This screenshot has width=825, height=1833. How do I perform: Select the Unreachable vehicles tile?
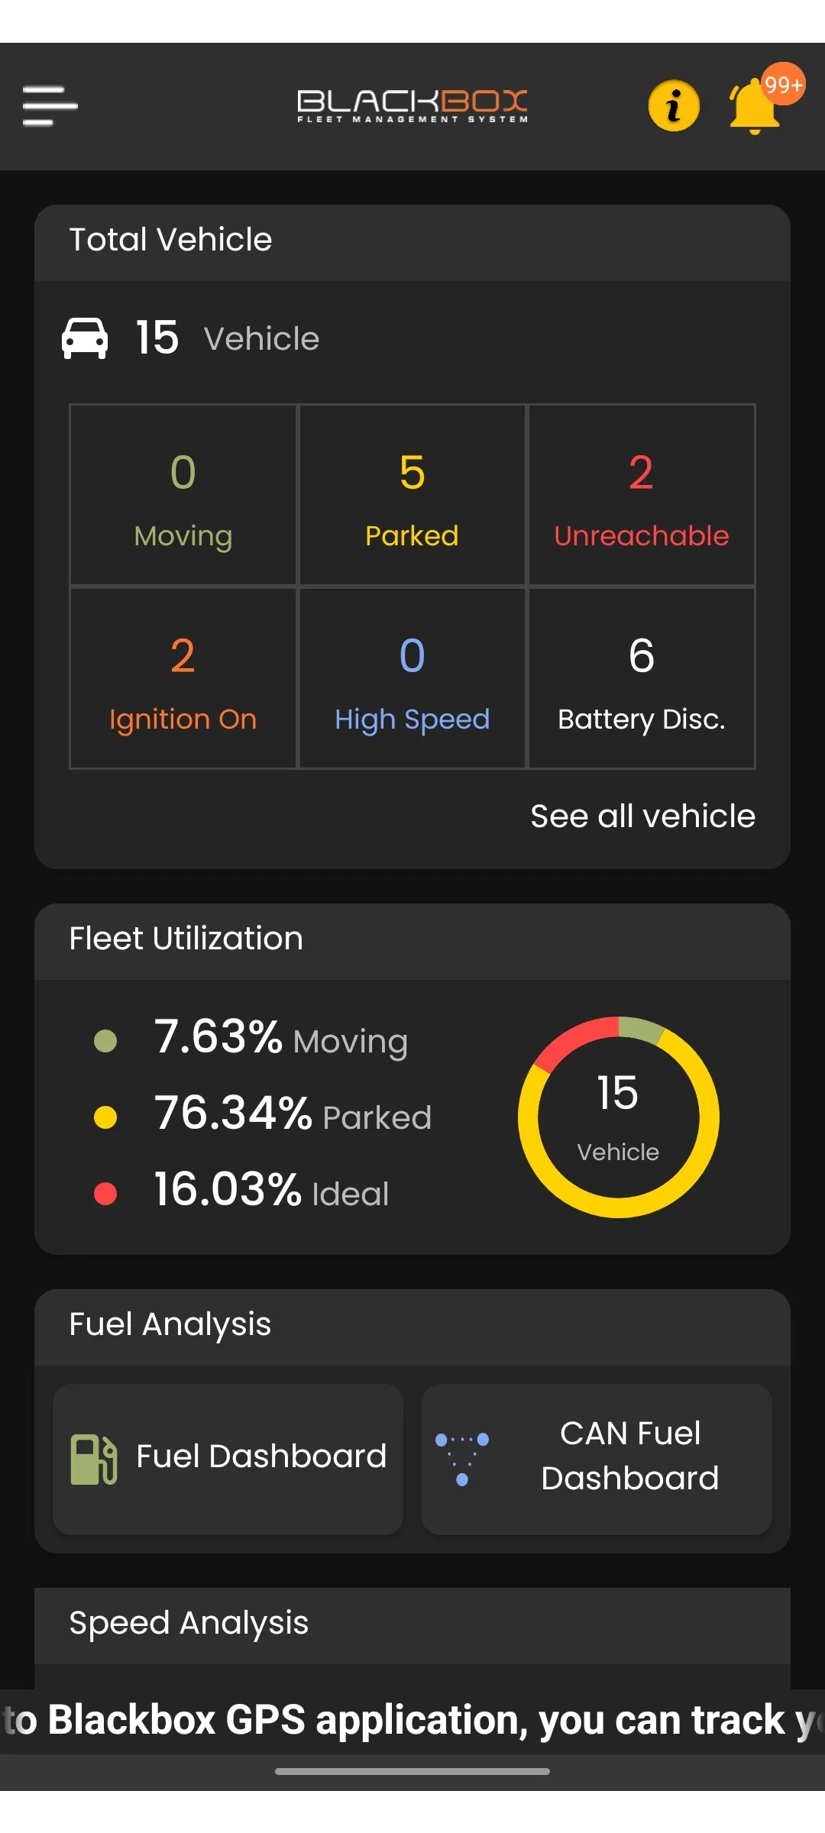tap(642, 495)
